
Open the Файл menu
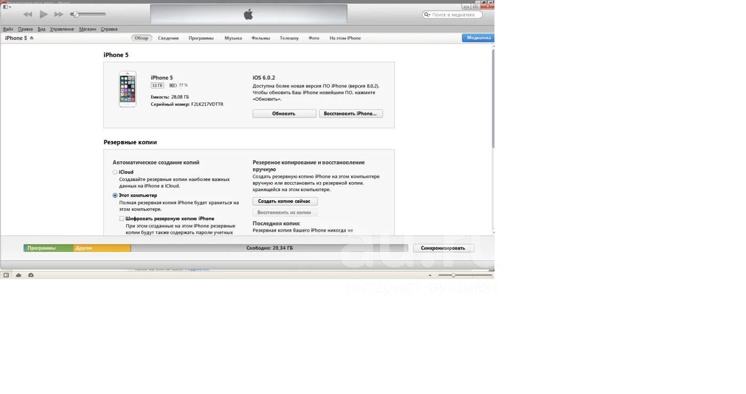pyautogui.click(x=8, y=29)
